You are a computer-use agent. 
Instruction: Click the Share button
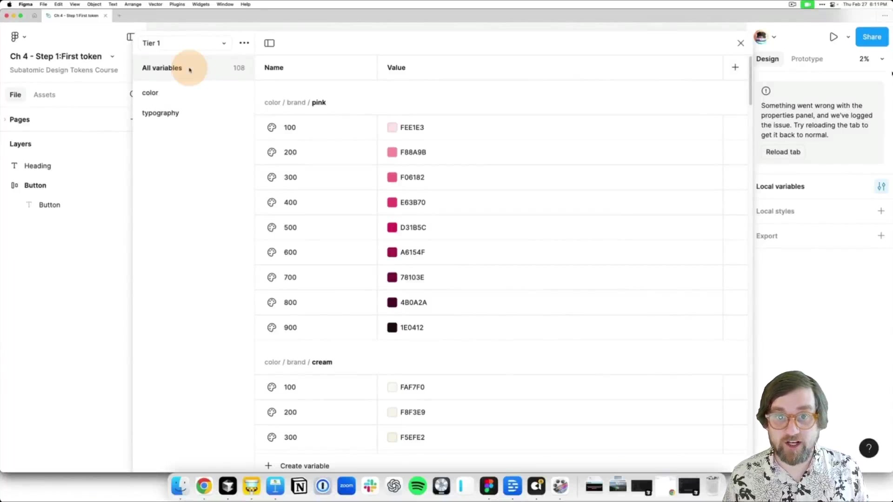tap(872, 37)
